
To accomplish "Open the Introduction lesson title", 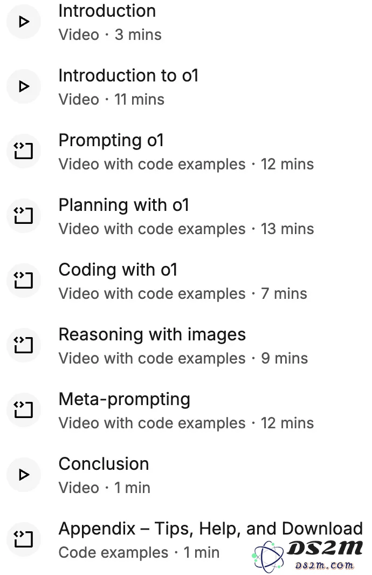I will click(x=107, y=11).
